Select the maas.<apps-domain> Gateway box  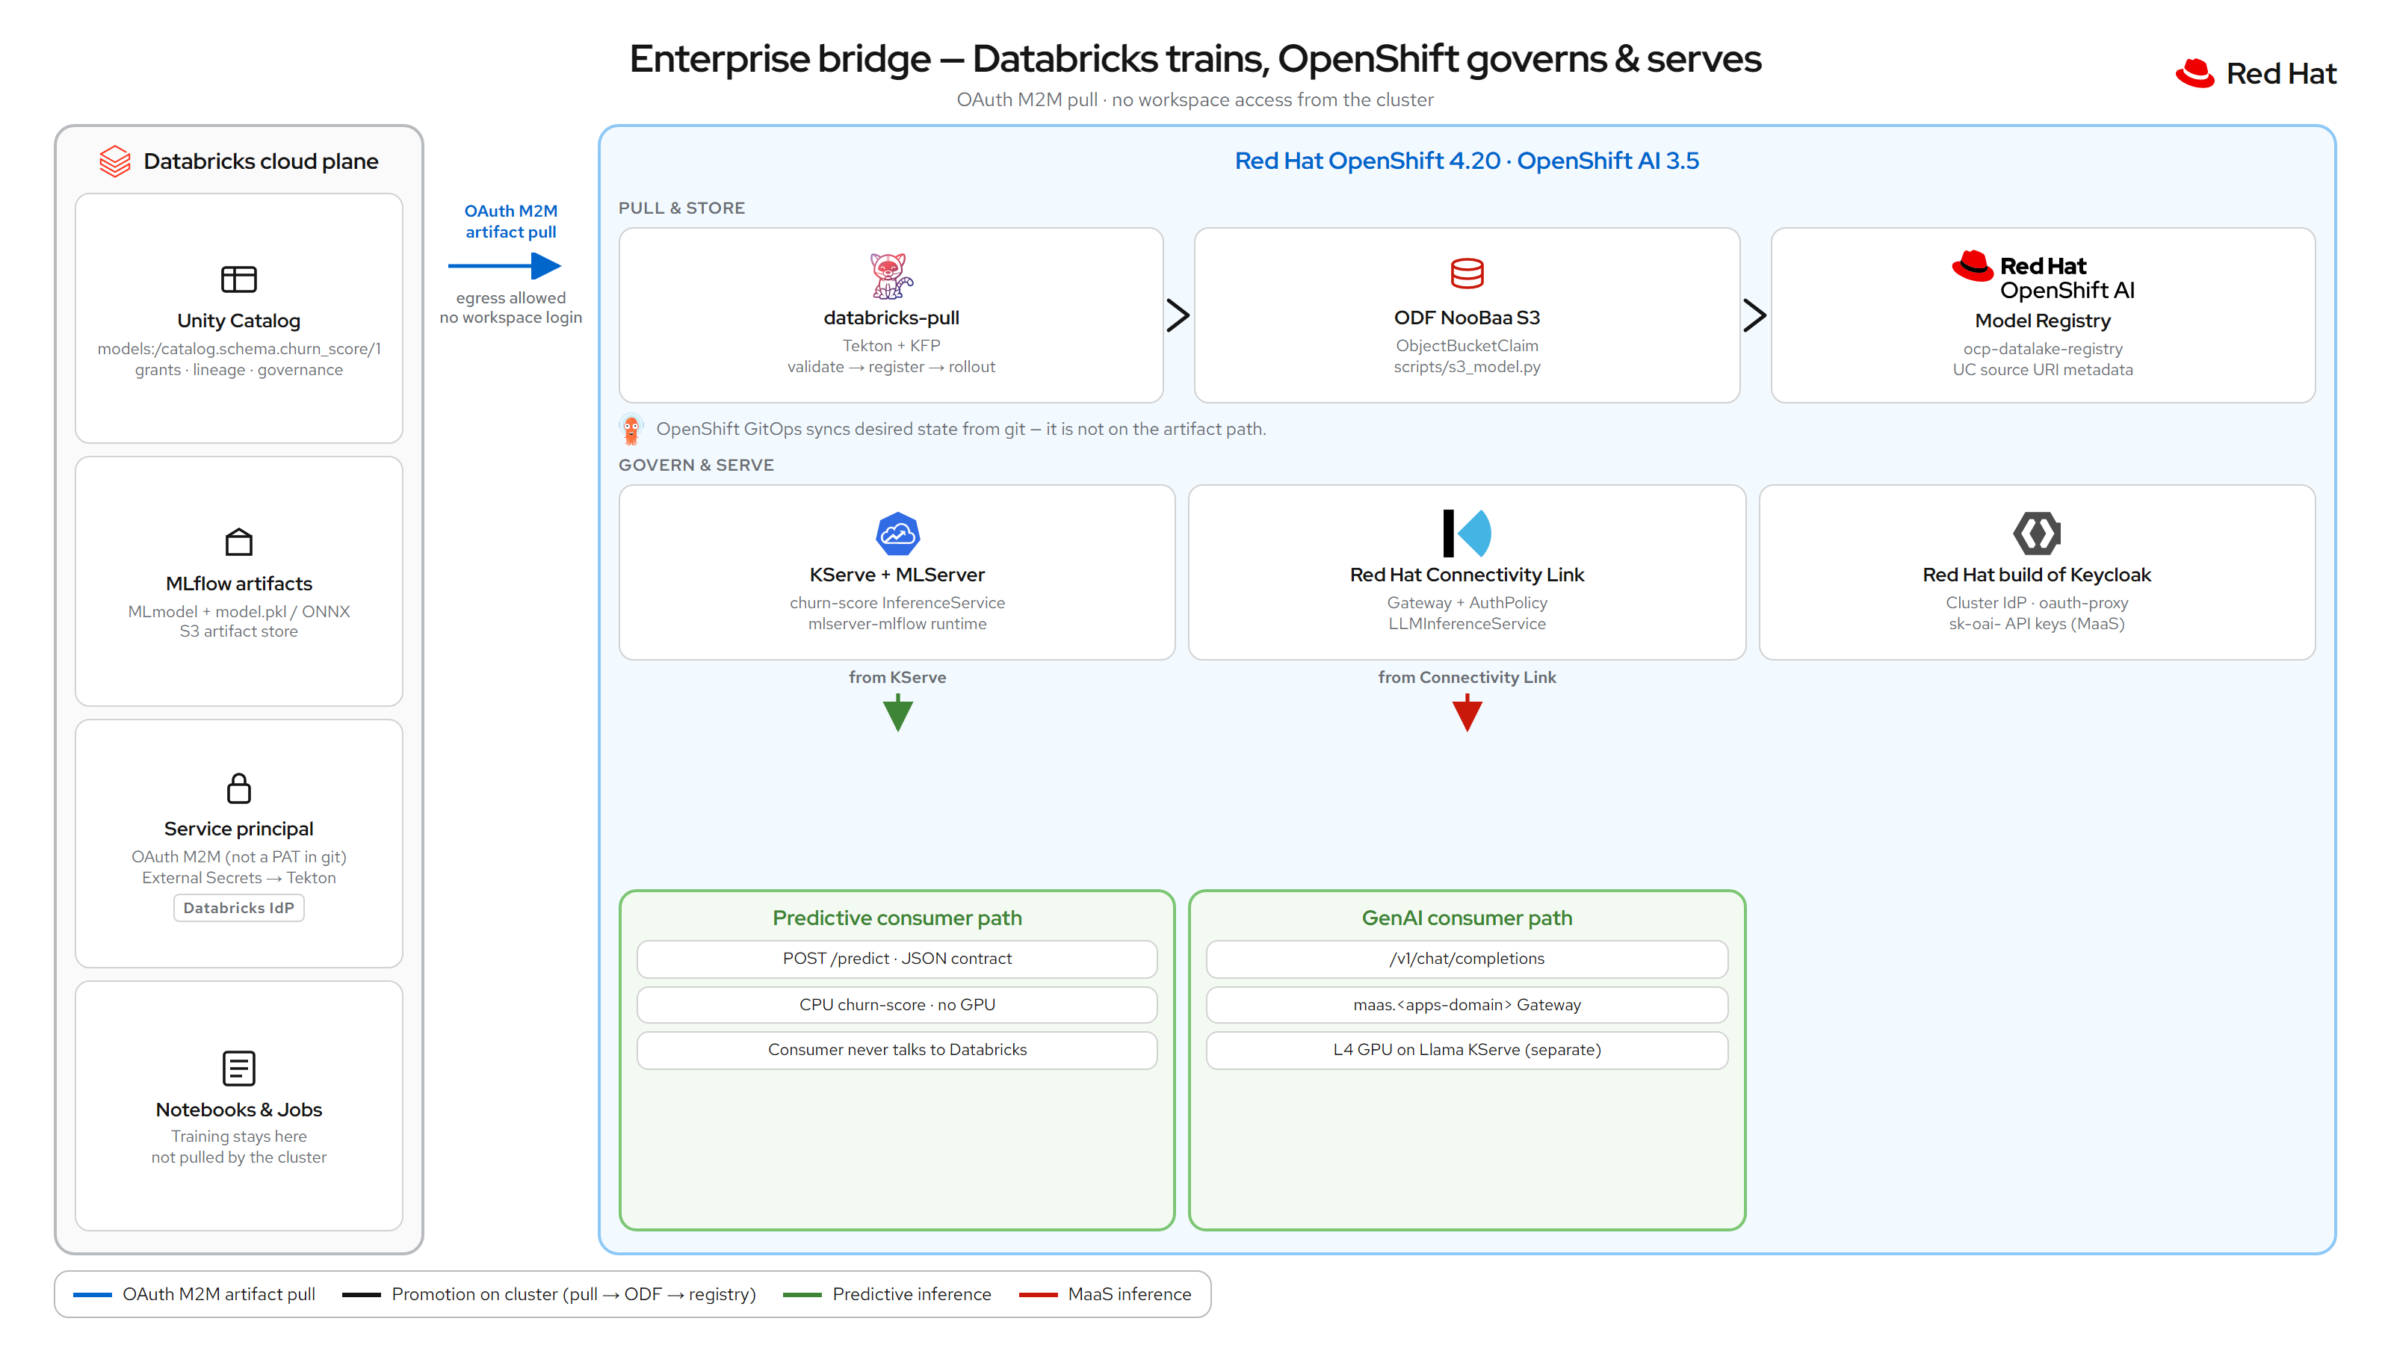1467,1004
